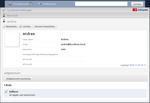Click the E-Mail field label
Image resolution: width=150 pixels, height=103 pixels.
coord(25,44)
